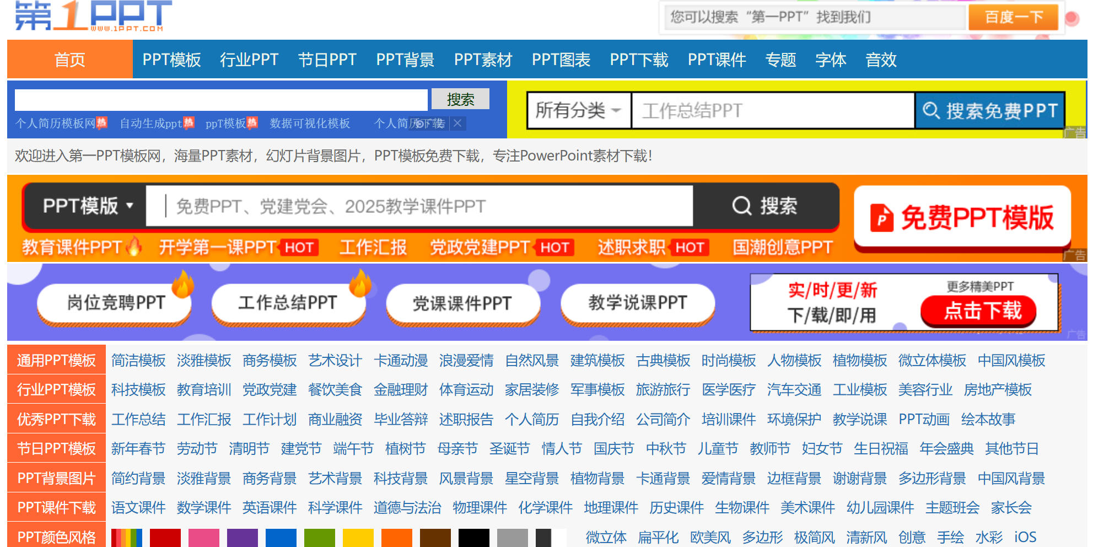Image resolution: width=1093 pixels, height=547 pixels.
Task: Expand the PPT模版 search type dropdown
Action: pos(87,206)
